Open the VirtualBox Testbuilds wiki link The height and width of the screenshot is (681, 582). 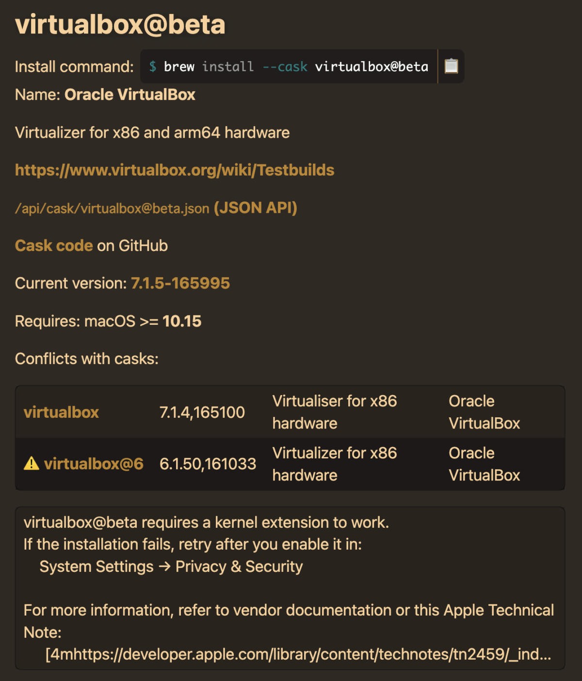[x=174, y=170]
